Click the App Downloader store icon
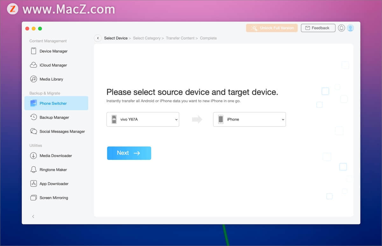Screen dimensions: 382x246 [33, 184]
